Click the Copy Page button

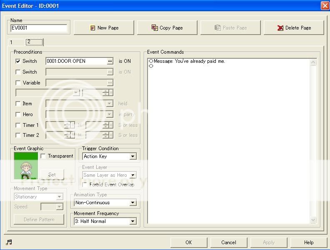[167, 28]
